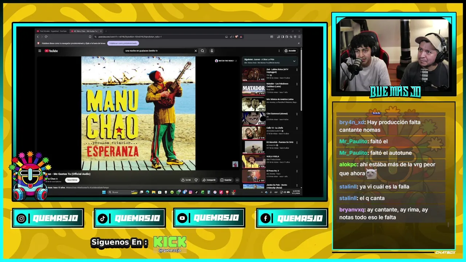
Task: Open VUELA VUELA video title
Action: (x=273, y=156)
